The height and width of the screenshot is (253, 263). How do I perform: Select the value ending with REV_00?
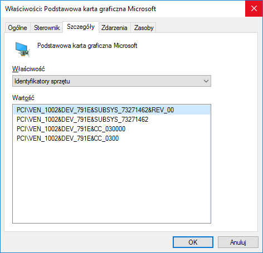tap(111, 110)
